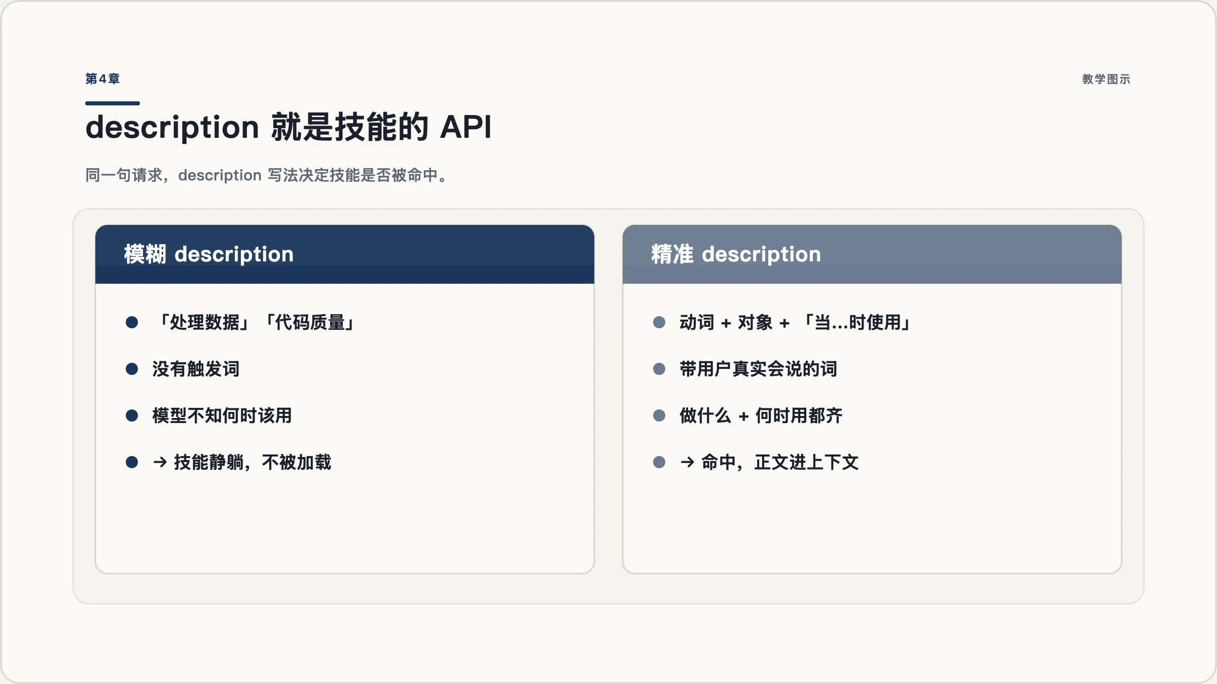Click the chapter label 第4章

tap(102, 79)
